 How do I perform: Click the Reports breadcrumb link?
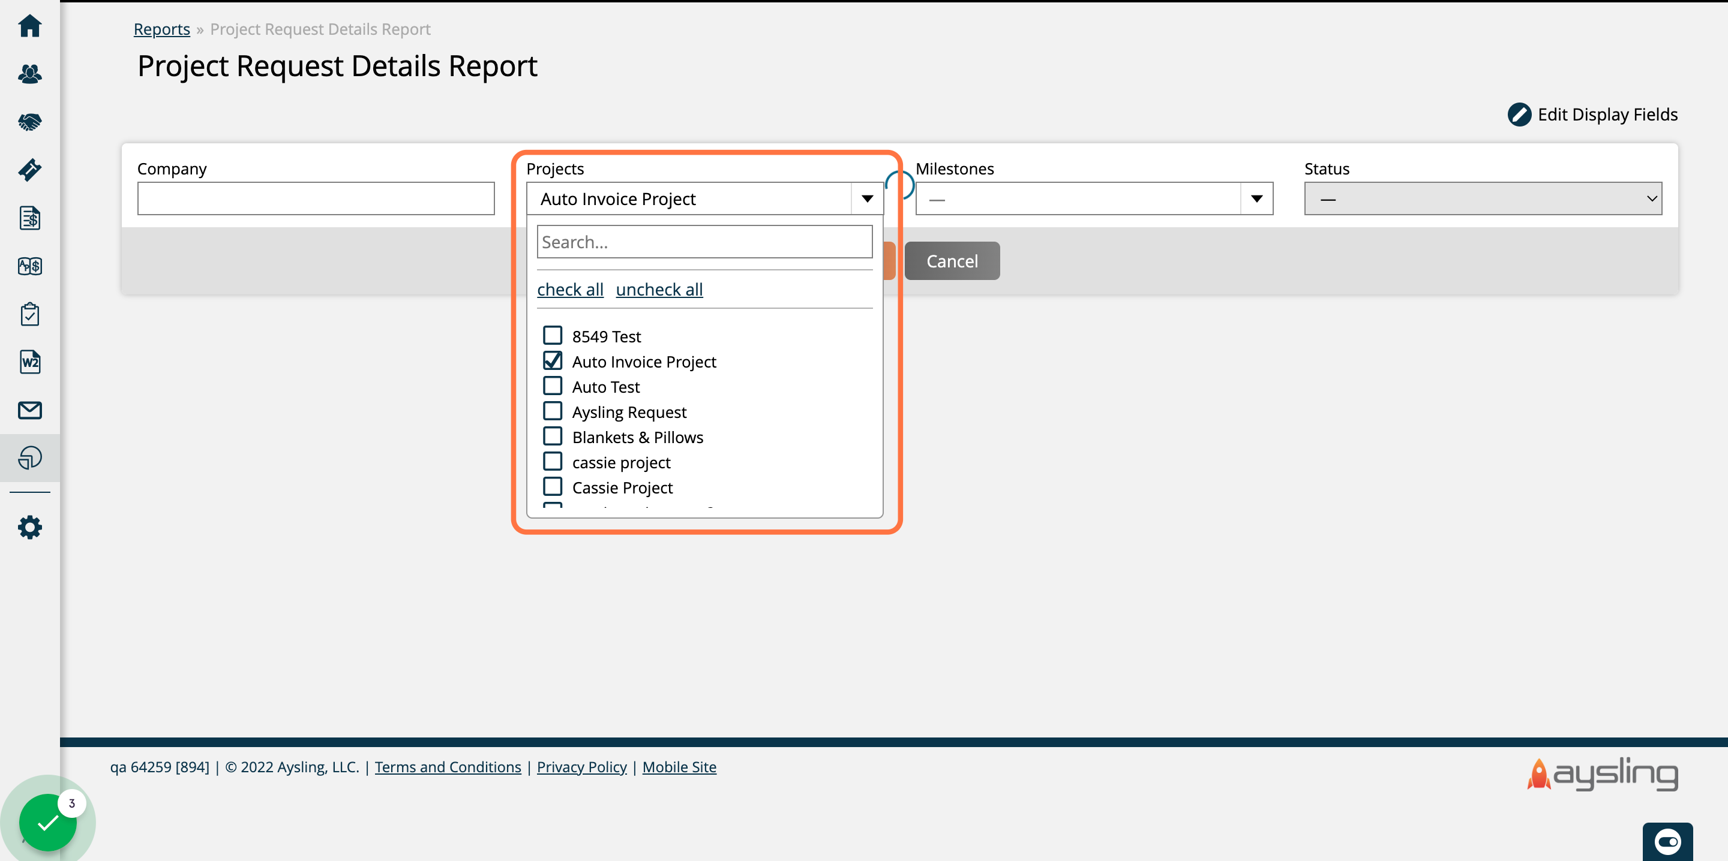pyautogui.click(x=161, y=29)
